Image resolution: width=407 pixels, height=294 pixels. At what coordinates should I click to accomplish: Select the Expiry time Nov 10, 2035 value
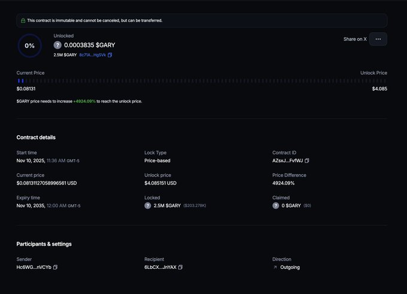click(48, 206)
